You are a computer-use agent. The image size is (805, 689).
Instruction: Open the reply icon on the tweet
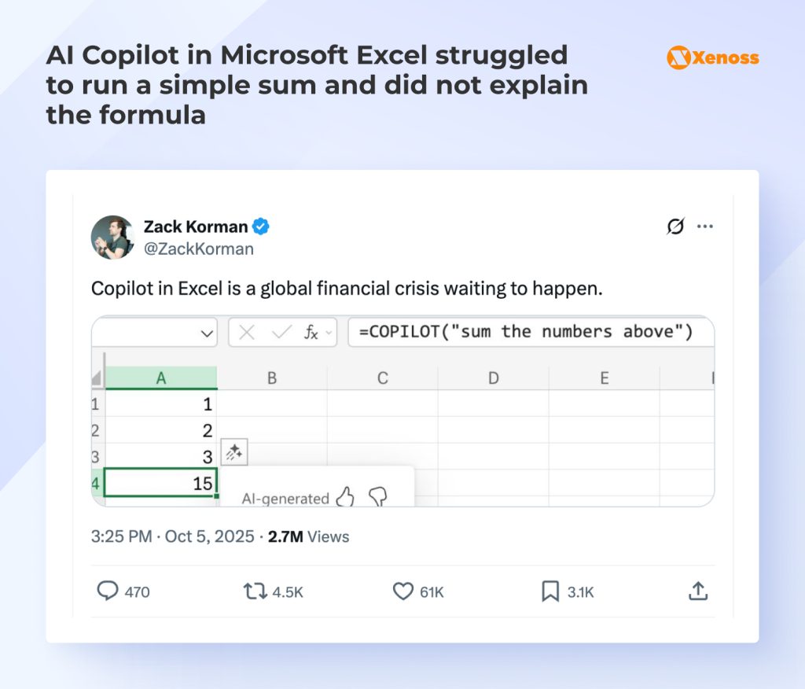pos(109,591)
